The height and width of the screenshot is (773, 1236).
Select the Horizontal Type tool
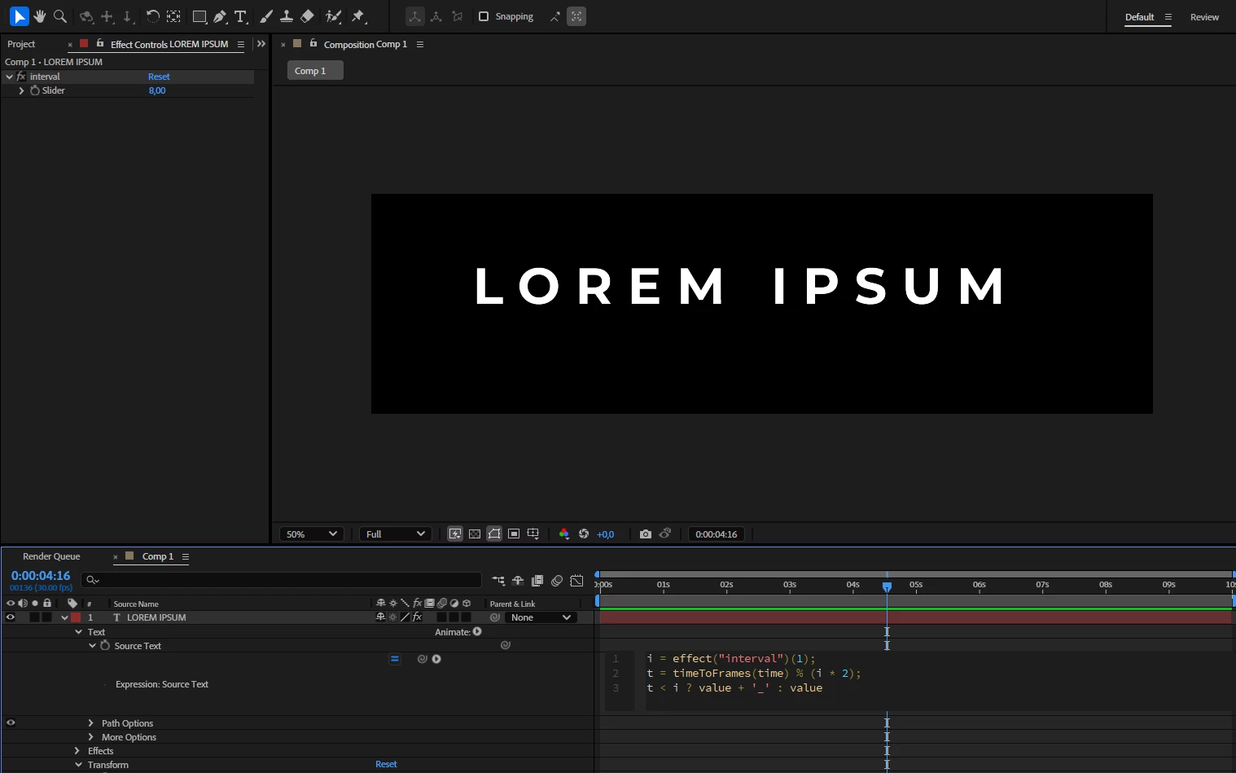[240, 16]
